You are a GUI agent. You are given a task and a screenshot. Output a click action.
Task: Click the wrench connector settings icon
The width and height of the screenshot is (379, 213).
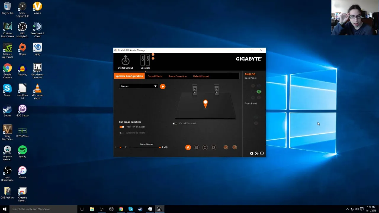pos(256,153)
